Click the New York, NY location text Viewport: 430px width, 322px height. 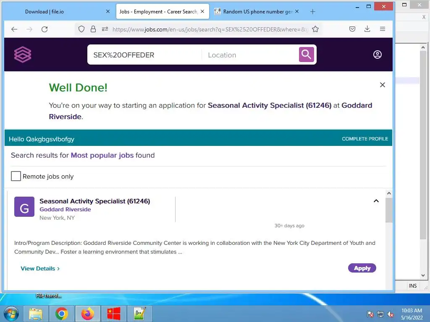(x=57, y=218)
